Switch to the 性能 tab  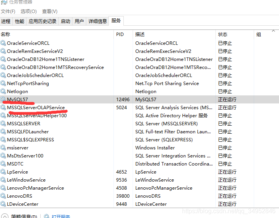20,21
